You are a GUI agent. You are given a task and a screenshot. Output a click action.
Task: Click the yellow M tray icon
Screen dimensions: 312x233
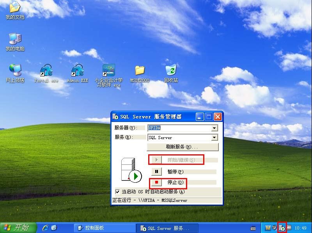[268, 228]
